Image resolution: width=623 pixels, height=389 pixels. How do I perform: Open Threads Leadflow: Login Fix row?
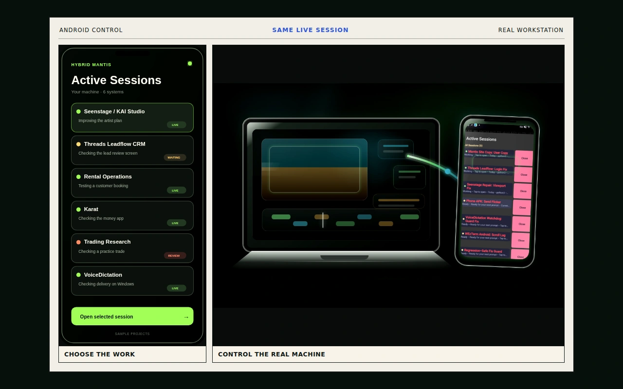(x=488, y=170)
